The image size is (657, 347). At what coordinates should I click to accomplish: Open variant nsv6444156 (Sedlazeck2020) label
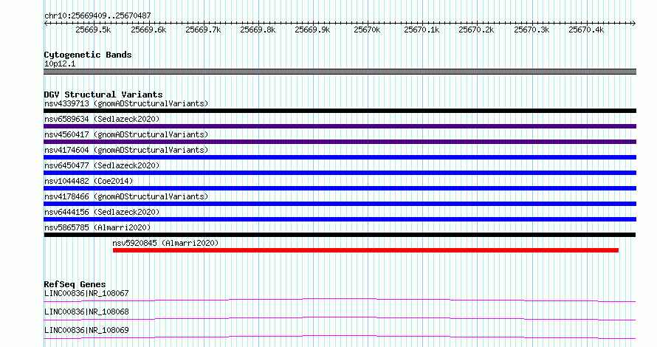pos(102,212)
